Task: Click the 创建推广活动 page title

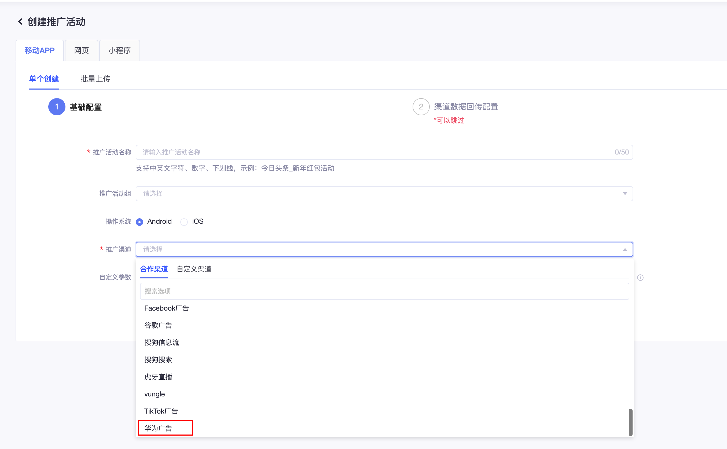Action: pyautogui.click(x=56, y=22)
